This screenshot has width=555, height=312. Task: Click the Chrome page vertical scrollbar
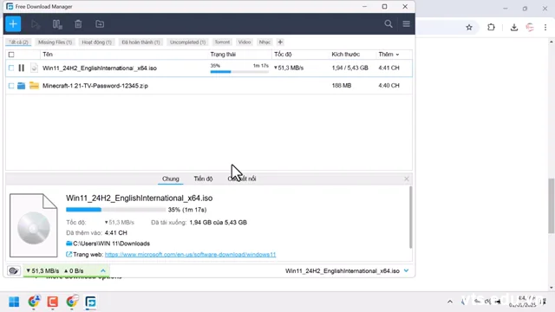(552, 206)
